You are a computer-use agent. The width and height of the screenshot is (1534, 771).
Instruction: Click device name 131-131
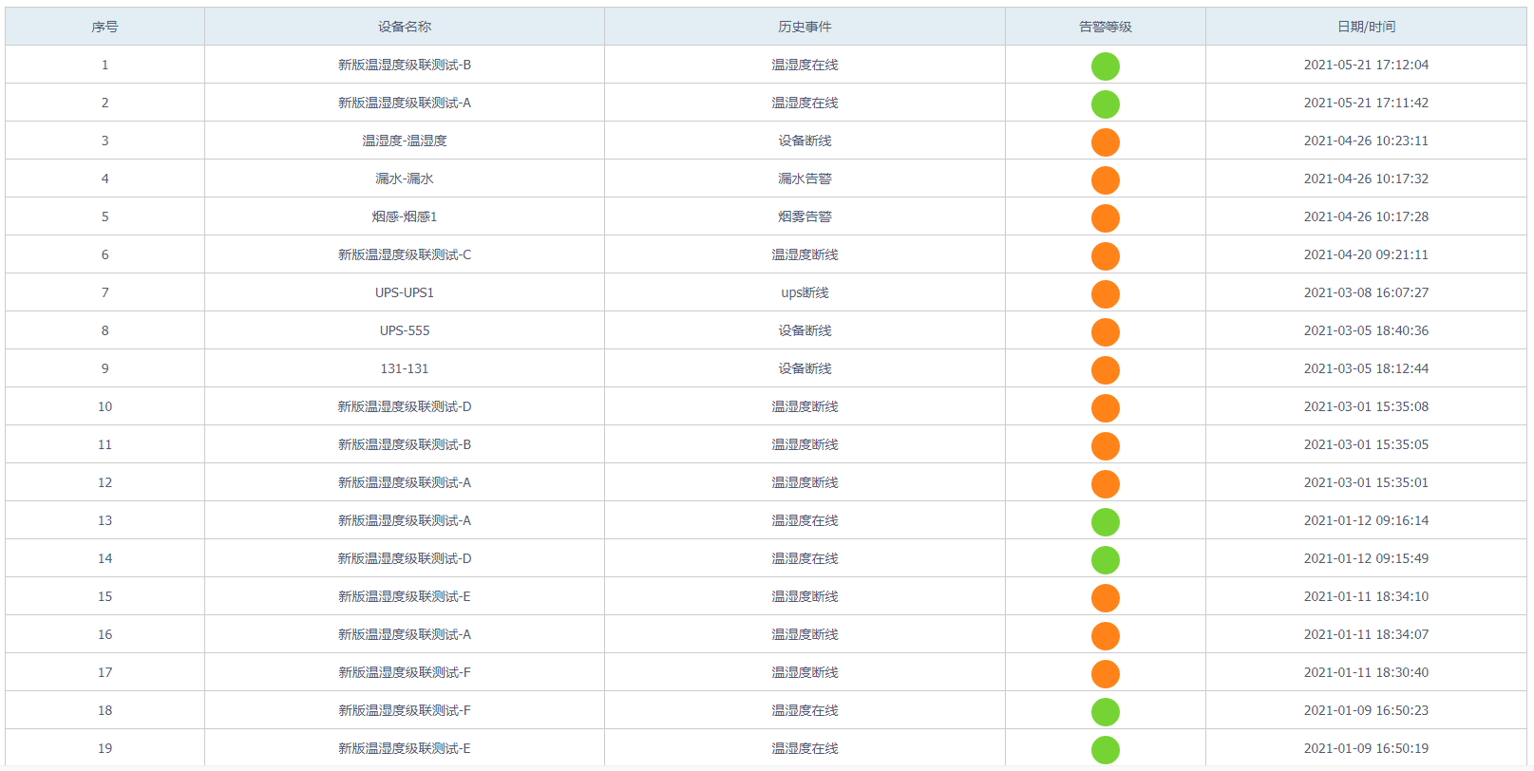tap(405, 368)
